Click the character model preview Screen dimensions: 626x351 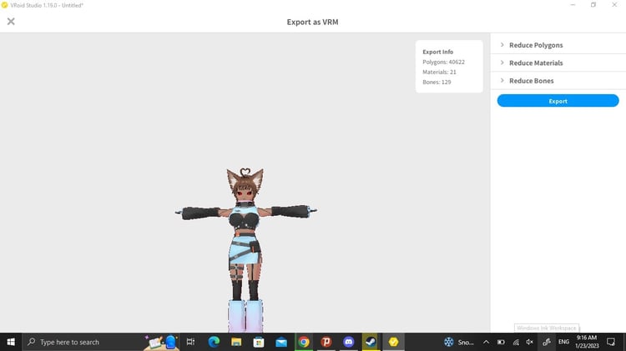coord(245,249)
